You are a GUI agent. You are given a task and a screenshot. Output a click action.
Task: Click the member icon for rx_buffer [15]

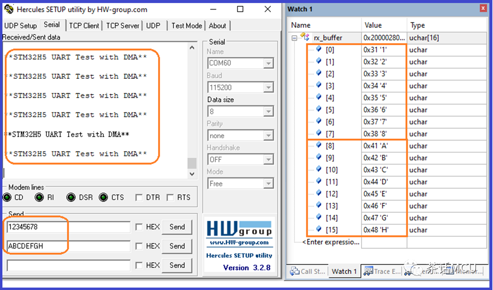click(x=319, y=229)
